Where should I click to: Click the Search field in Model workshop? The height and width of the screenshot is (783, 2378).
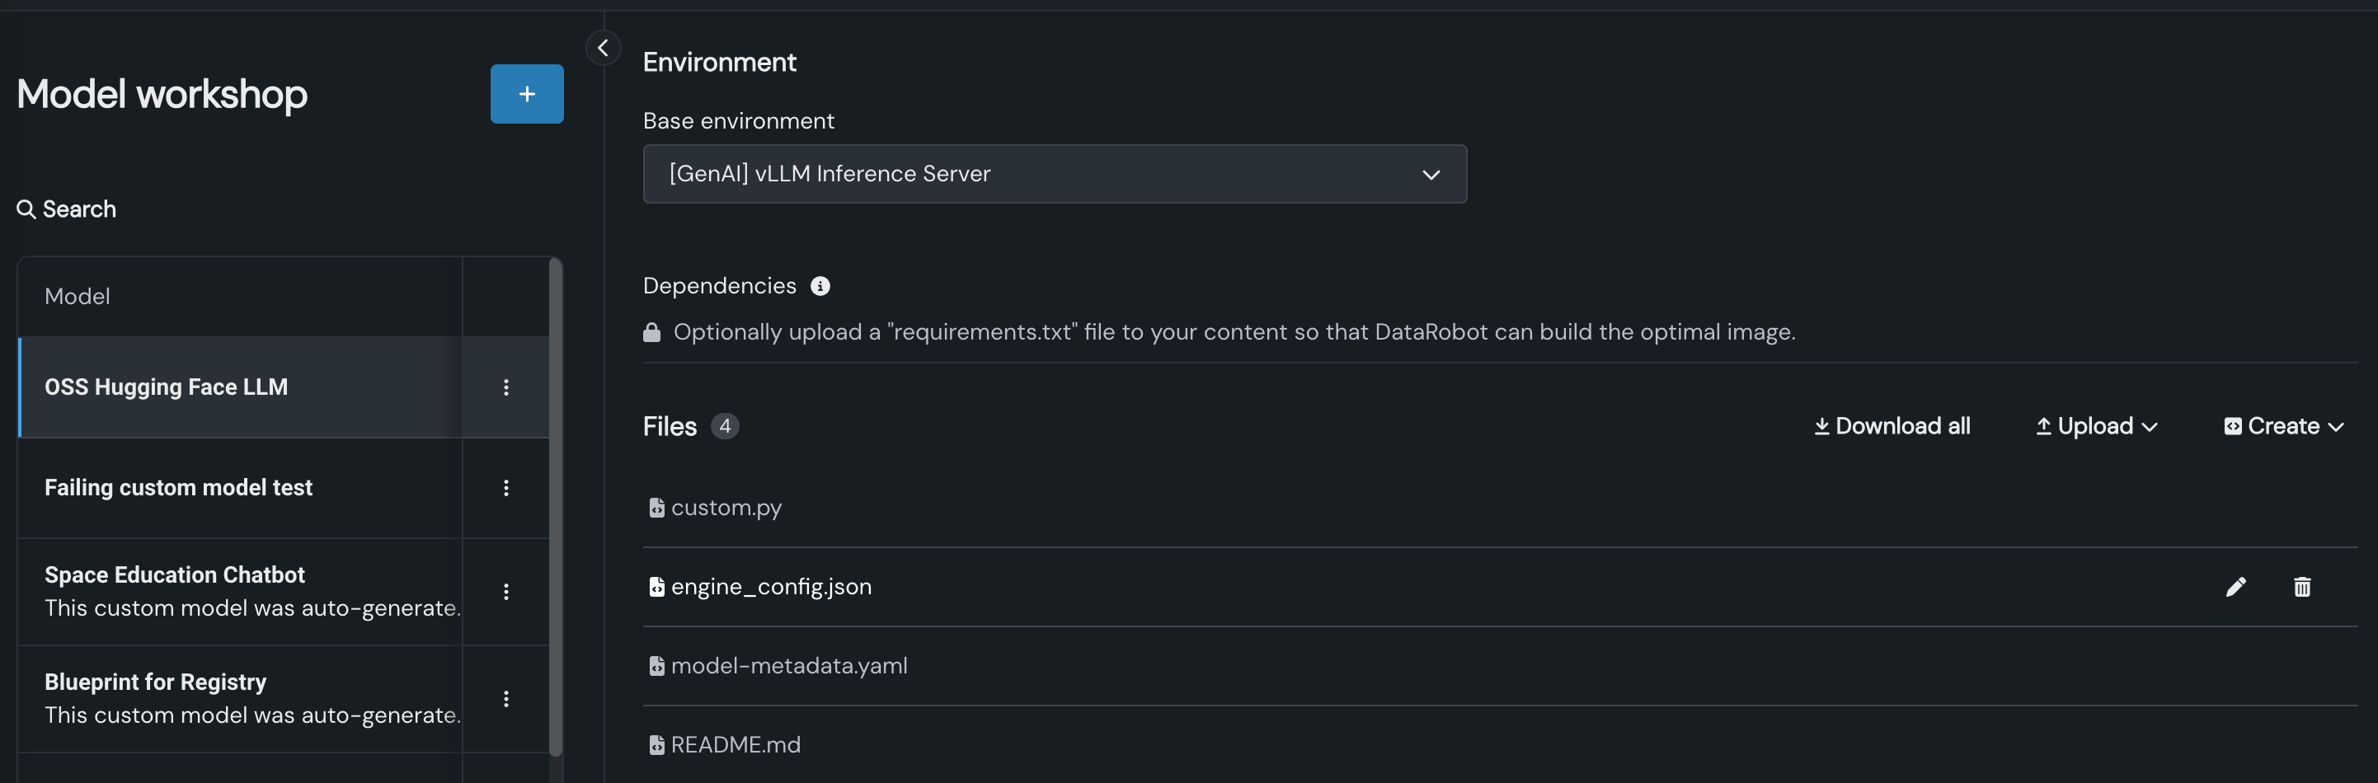point(79,209)
